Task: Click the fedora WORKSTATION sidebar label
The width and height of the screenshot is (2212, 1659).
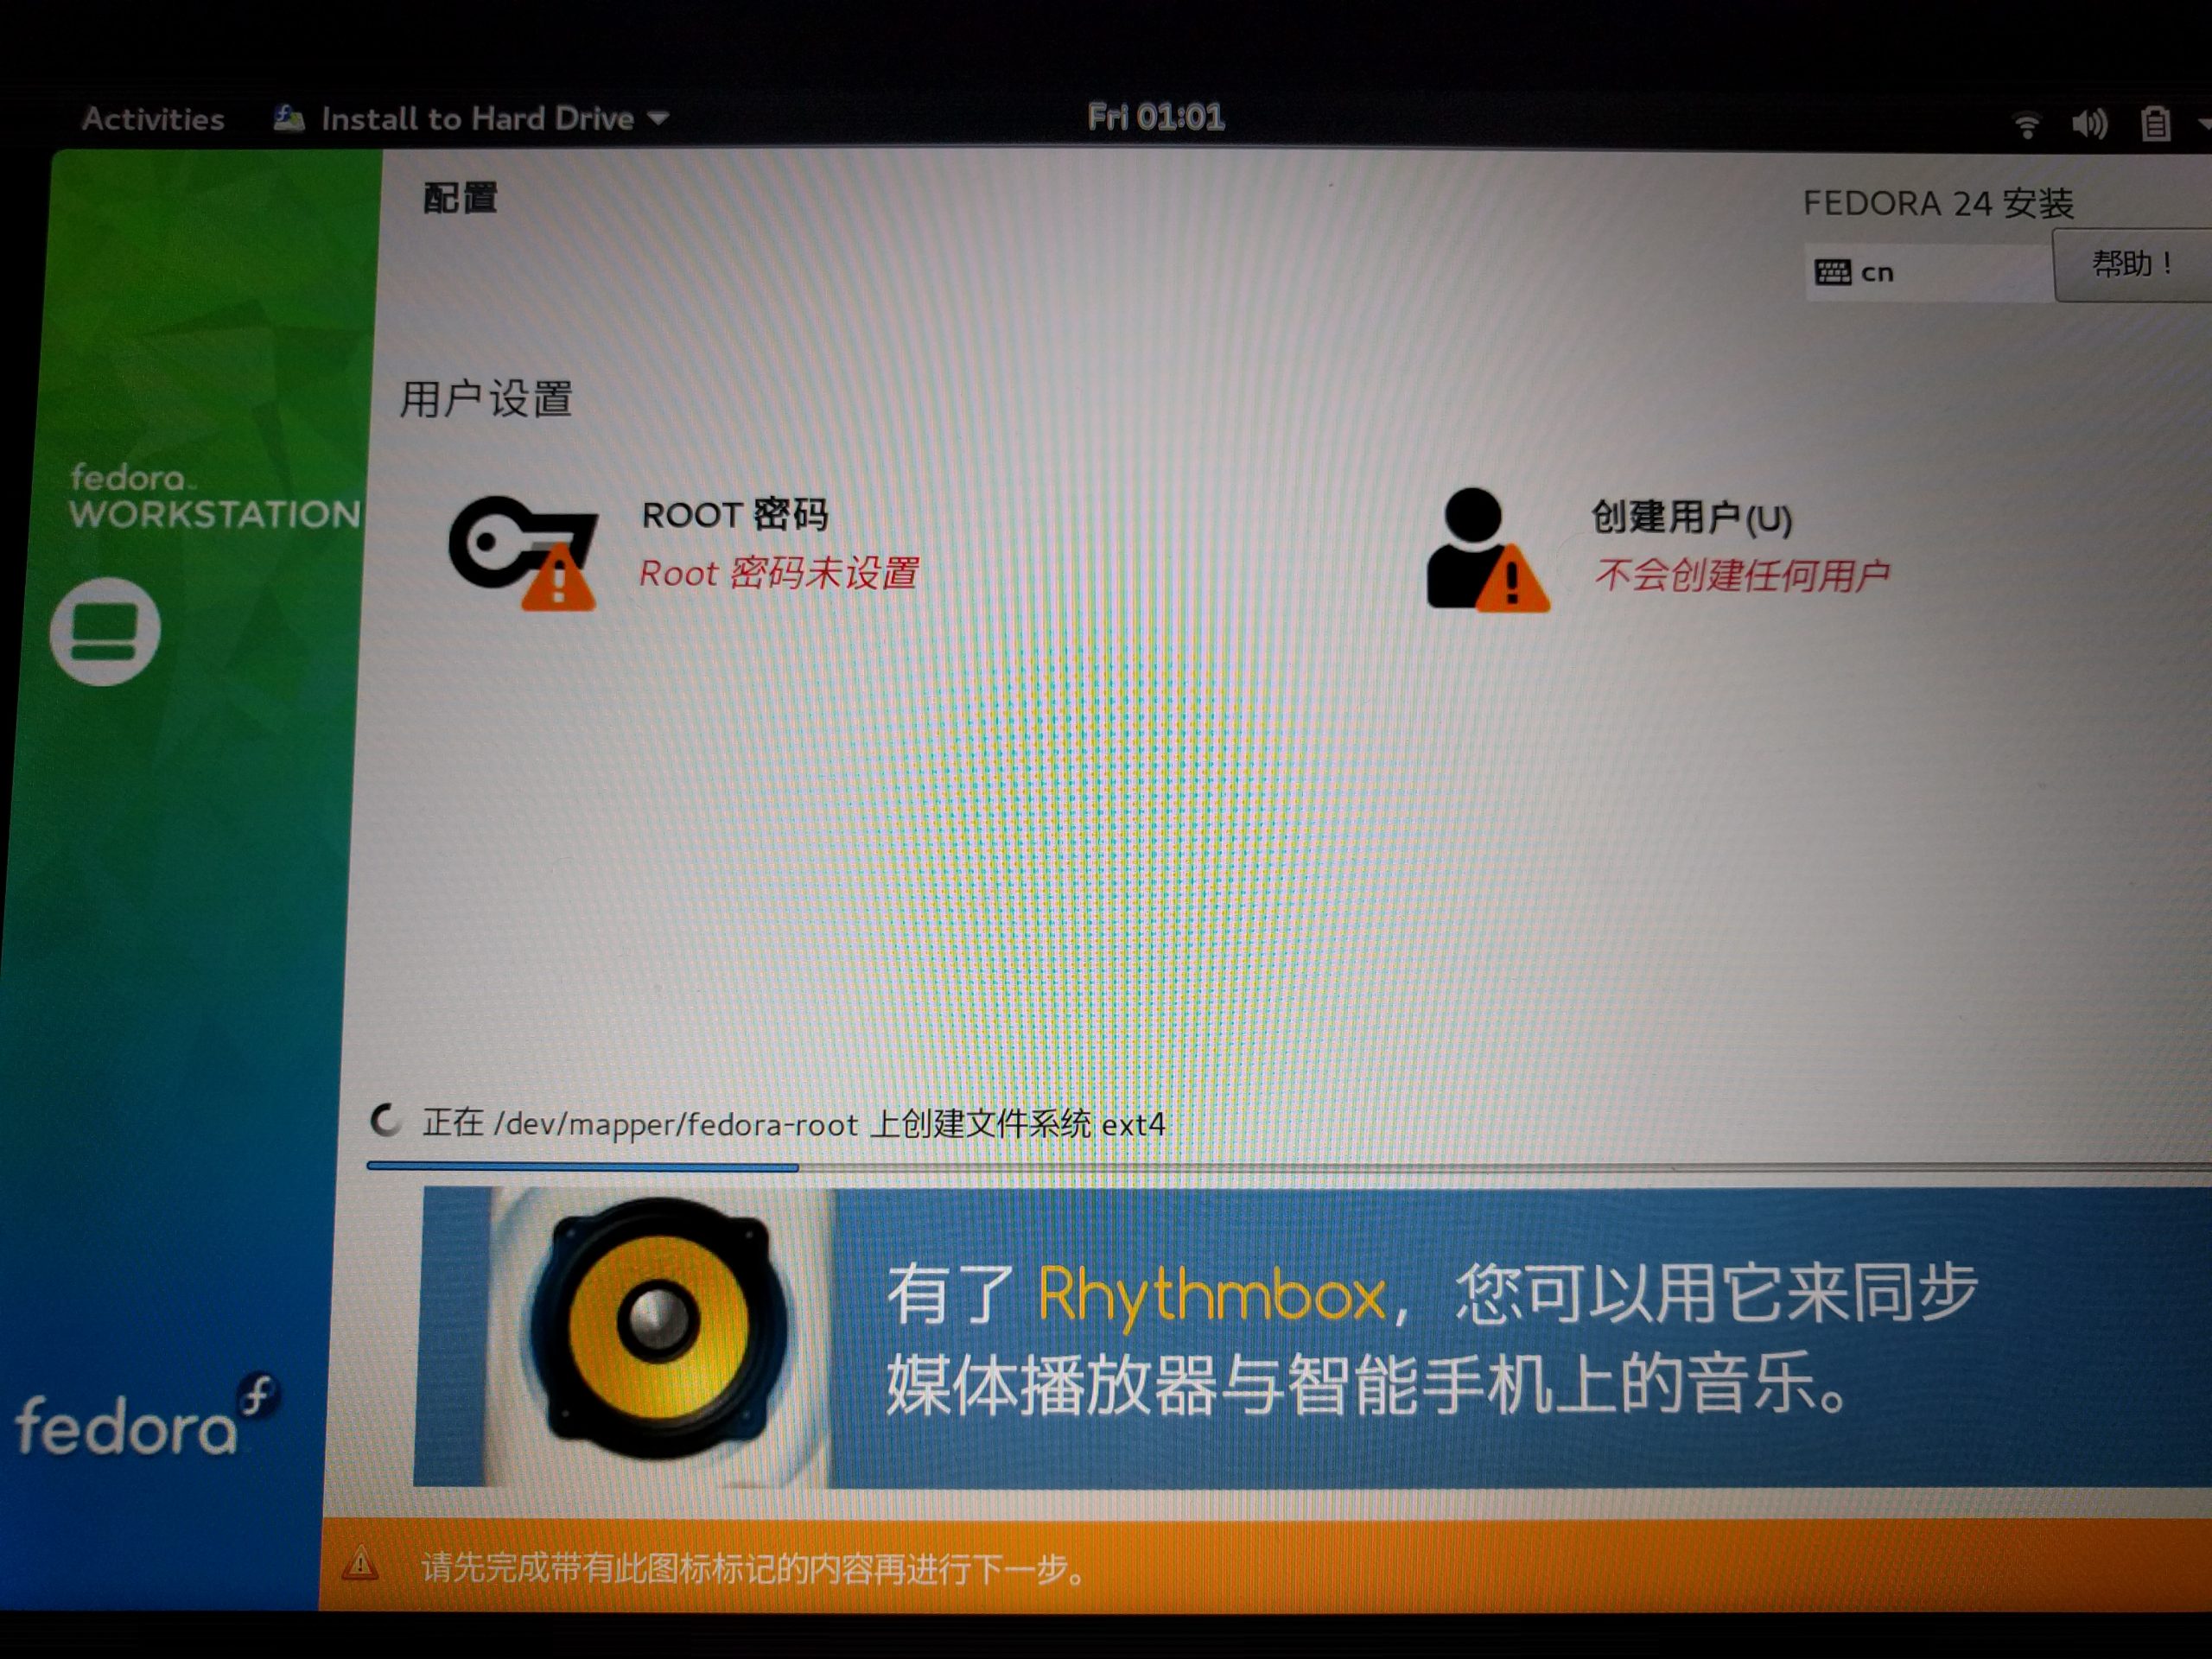Action: pyautogui.click(x=214, y=496)
